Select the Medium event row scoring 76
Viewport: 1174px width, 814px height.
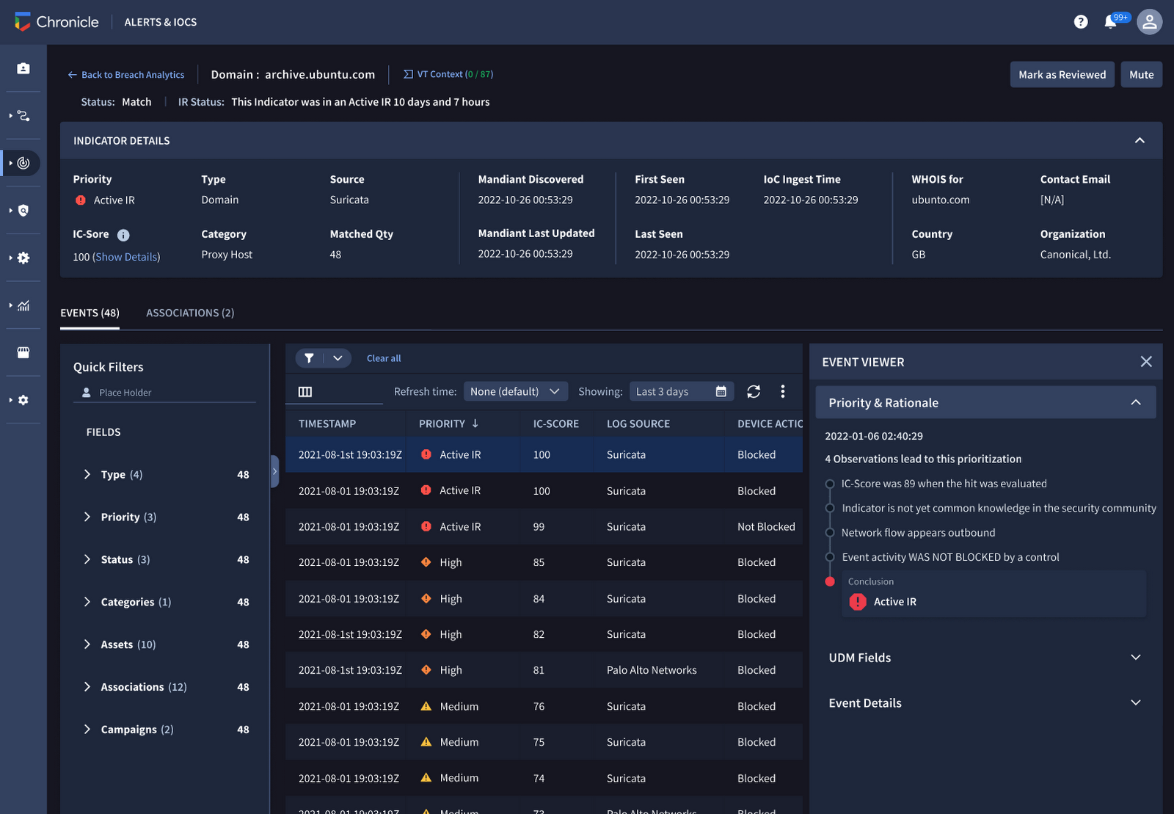tap(544, 706)
